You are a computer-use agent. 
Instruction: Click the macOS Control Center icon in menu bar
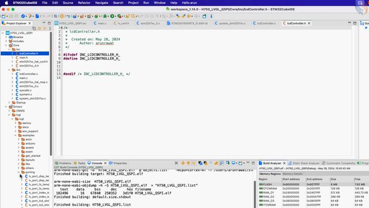(x=360, y=3)
